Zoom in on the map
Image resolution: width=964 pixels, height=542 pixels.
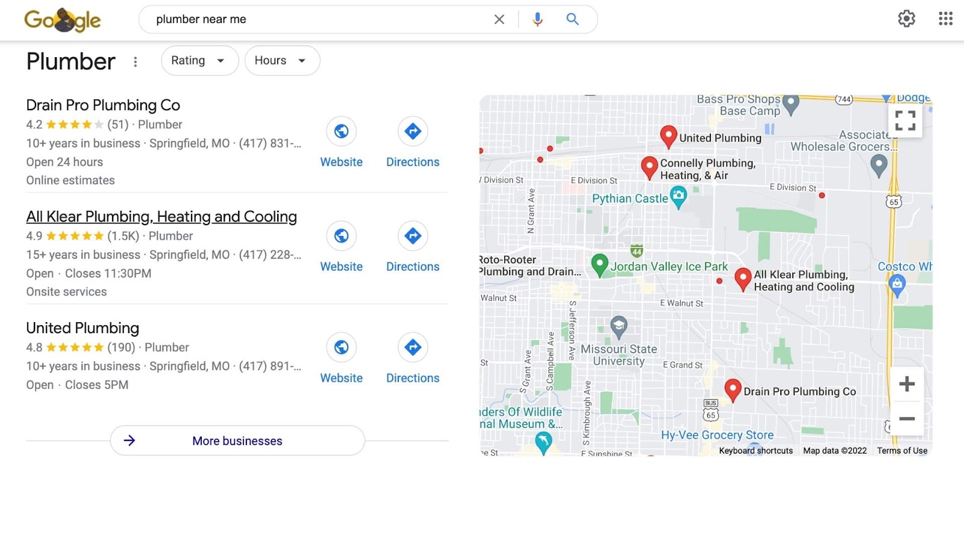[x=907, y=384]
